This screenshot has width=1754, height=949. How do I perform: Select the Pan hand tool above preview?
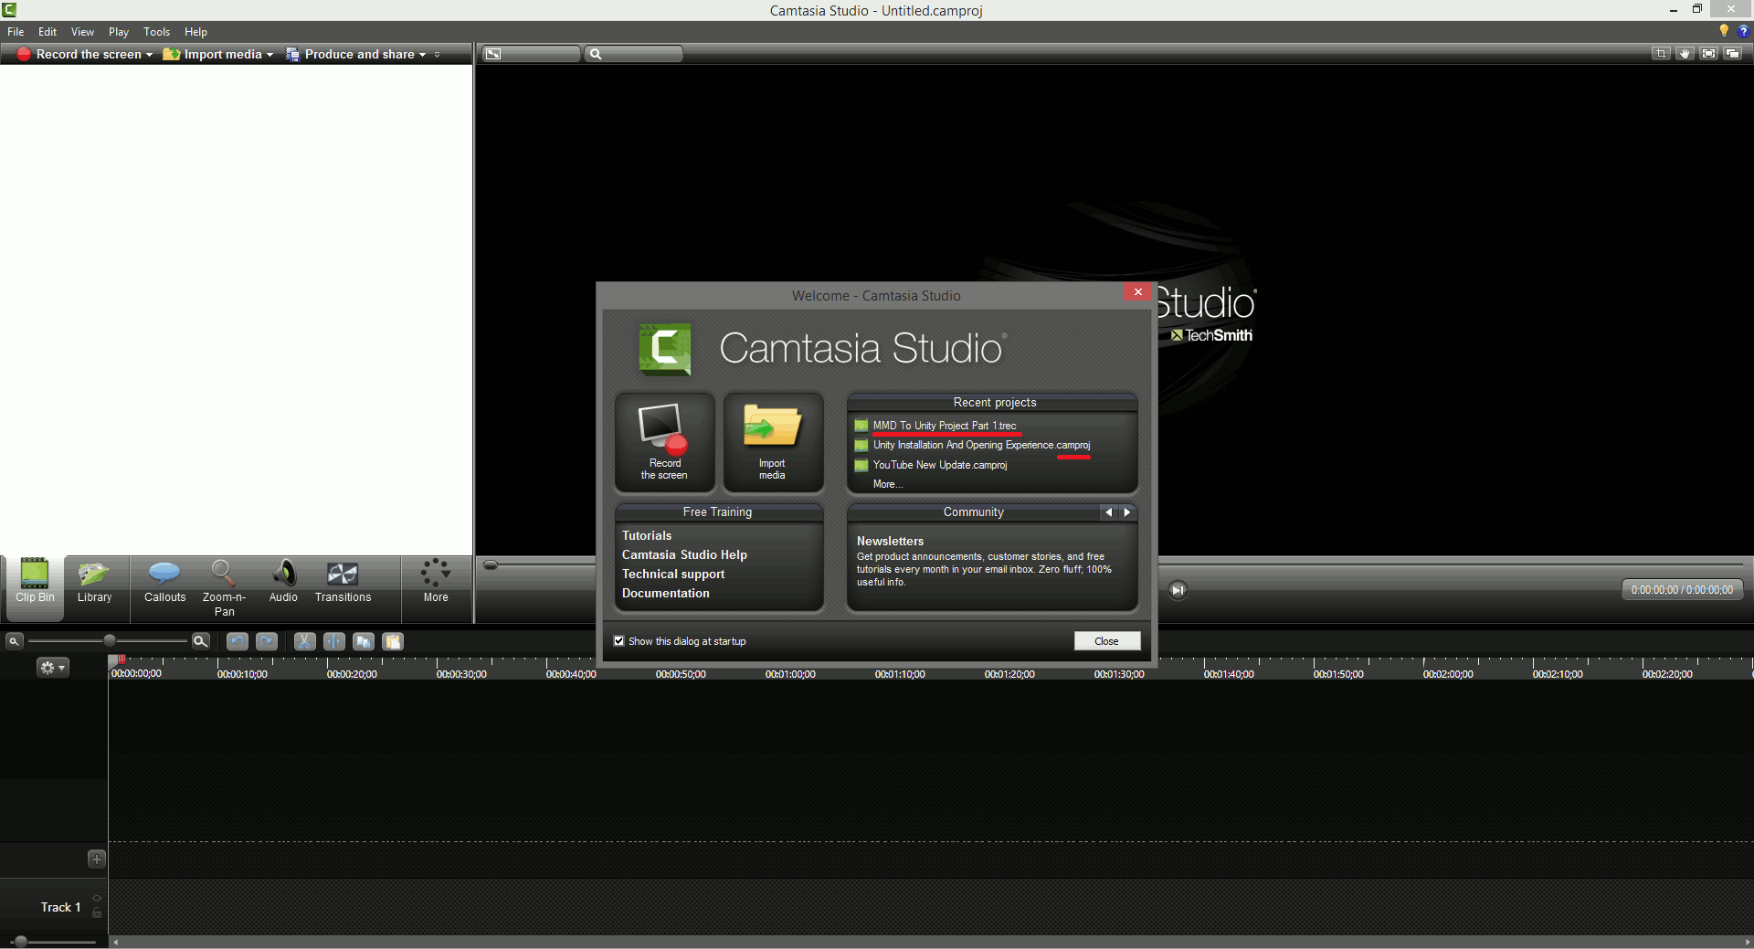tap(1685, 54)
